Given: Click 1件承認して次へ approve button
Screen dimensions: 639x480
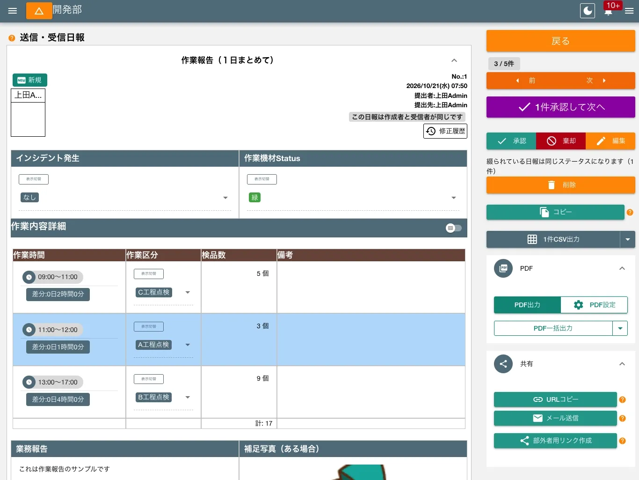Looking at the screenshot, I should (x=561, y=107).
